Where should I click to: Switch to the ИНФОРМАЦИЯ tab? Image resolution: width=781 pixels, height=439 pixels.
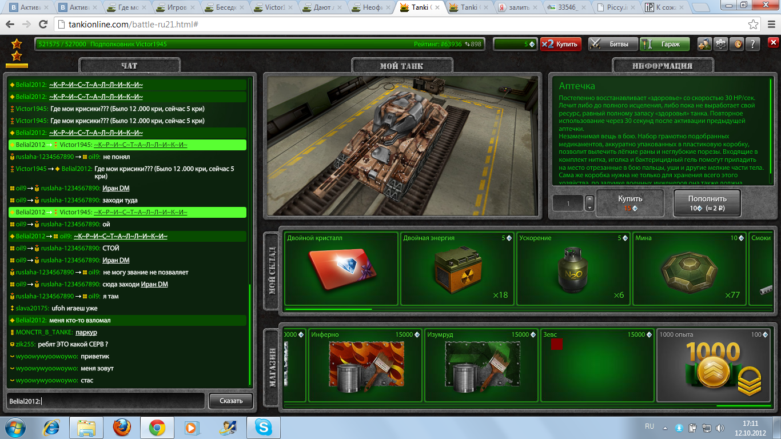click(662, 66)
